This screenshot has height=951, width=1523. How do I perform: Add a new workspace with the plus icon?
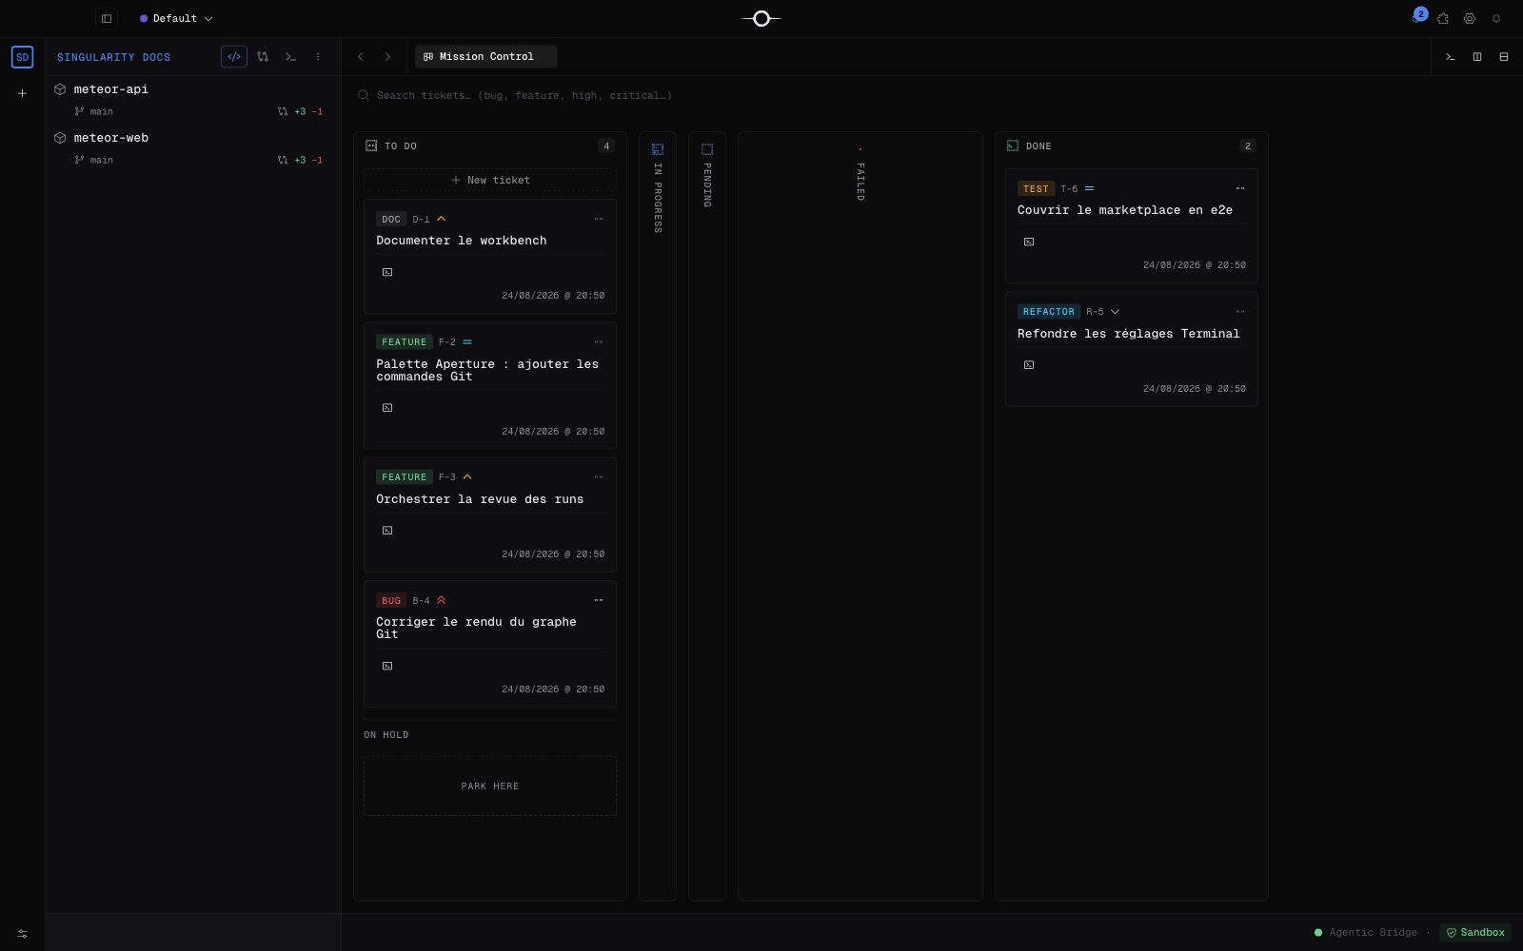[x=22, y=93]
